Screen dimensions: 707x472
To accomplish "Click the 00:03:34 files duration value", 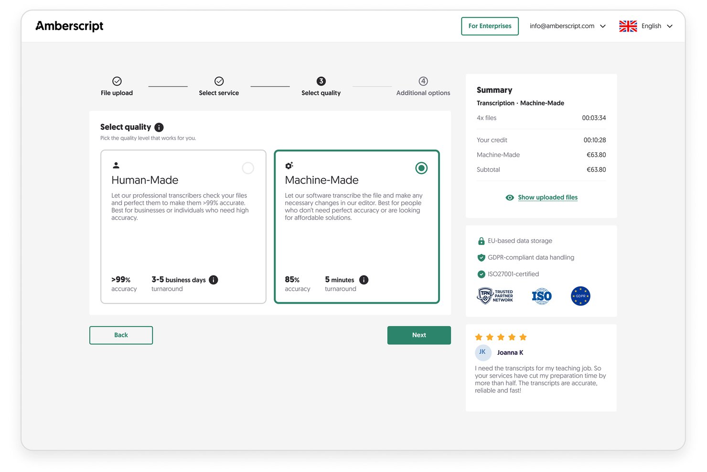I will [594, 118].
